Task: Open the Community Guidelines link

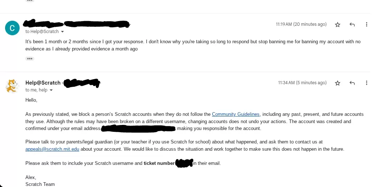Action: click(x=236, y=114)
